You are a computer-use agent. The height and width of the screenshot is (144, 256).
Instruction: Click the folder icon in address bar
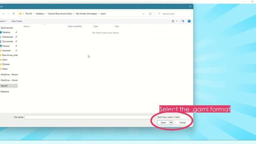(x=20, y=14)
